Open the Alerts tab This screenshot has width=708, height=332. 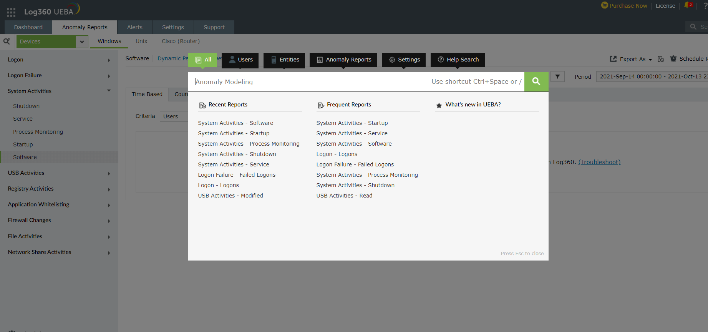135,27
